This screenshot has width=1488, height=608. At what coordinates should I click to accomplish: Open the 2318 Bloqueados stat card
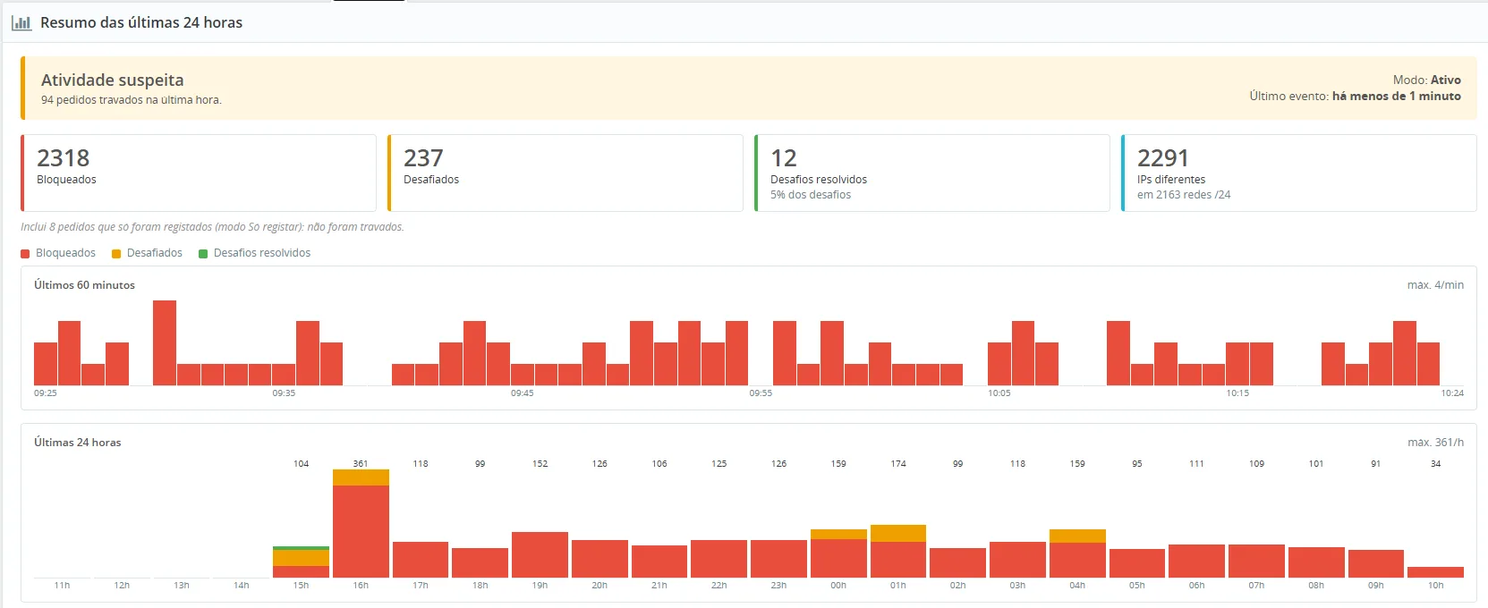point(199,173)
